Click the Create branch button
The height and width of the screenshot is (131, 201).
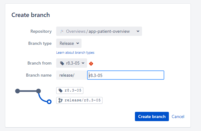click(152, 116)
